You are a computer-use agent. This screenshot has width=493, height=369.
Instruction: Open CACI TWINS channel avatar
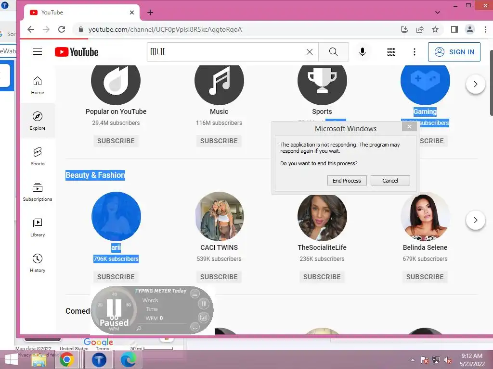point(219,217)
